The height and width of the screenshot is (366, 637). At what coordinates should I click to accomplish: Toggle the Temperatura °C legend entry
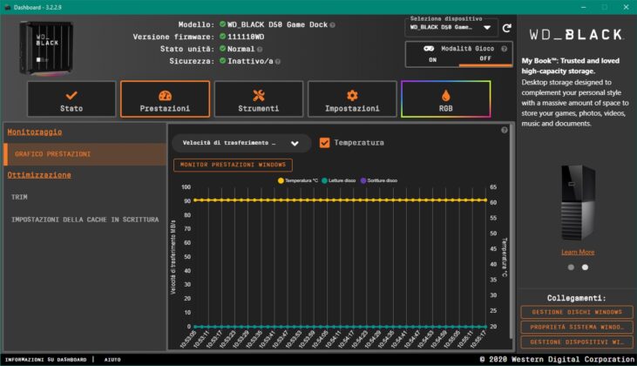pos(298,180)
